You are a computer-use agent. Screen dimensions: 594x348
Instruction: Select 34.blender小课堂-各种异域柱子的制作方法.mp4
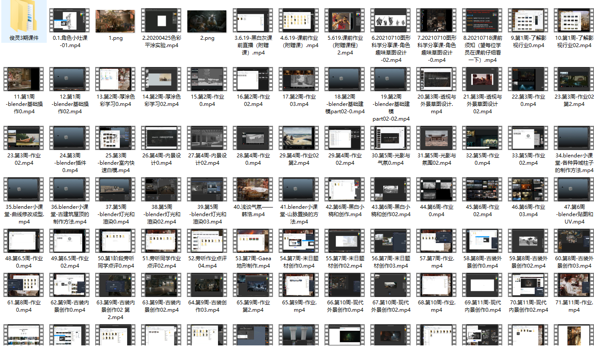(x=574, y=138)
